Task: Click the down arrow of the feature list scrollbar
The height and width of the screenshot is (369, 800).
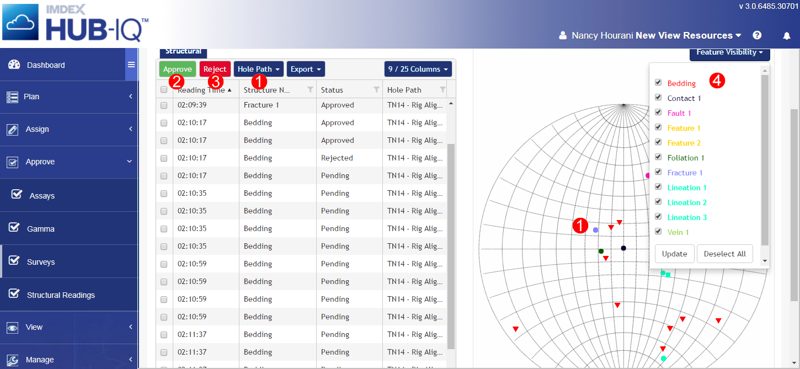Action: (765, 261)
